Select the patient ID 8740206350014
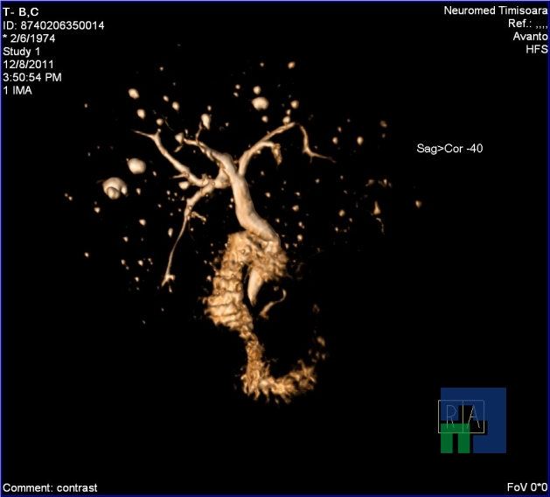The image size is (550, 497). pyautogui.click(x=53, y=25)
